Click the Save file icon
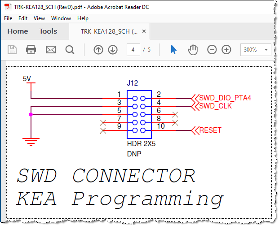This screenshot has height=225, width=279. point(12,50)
